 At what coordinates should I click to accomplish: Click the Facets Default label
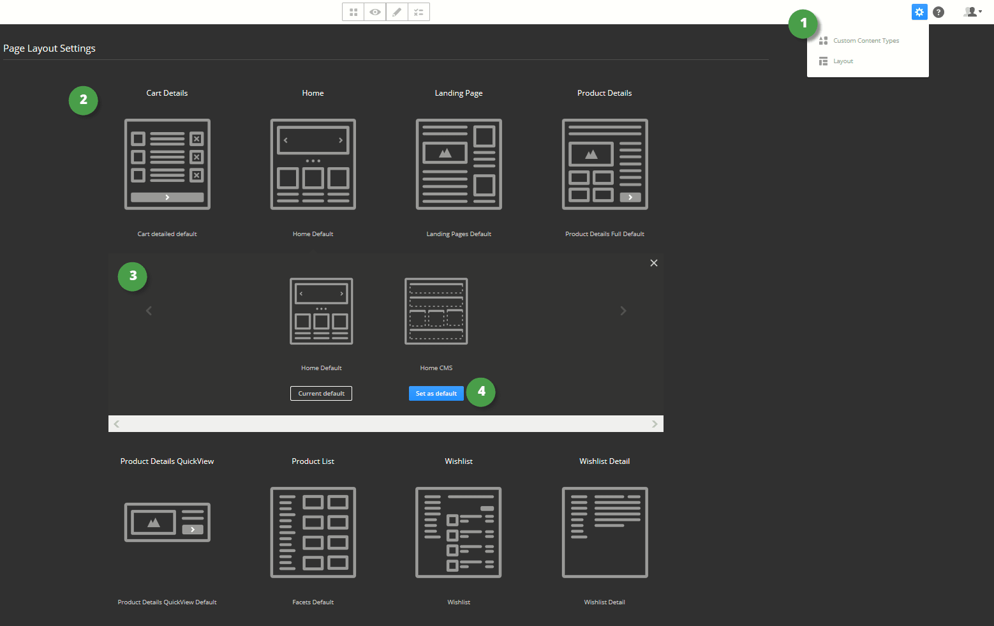point(313,602)
